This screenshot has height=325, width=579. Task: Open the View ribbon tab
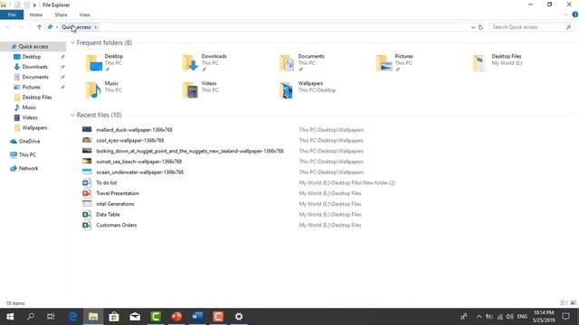pyautogui.click(x=84, y=14)
